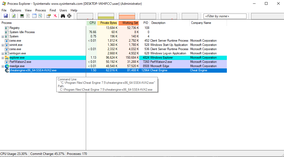Expand the System process tree node
Viewport: 284px width, 157px height.
click(x=3, y=37)
